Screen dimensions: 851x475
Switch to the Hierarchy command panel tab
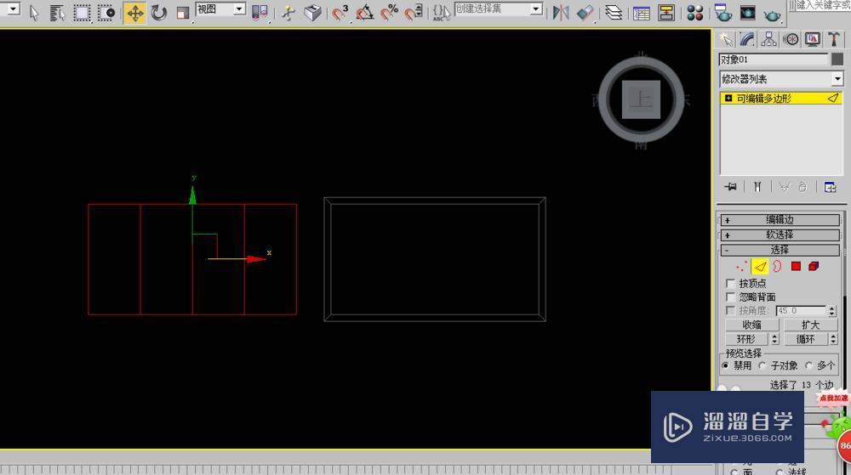click(x=768, y=39)
